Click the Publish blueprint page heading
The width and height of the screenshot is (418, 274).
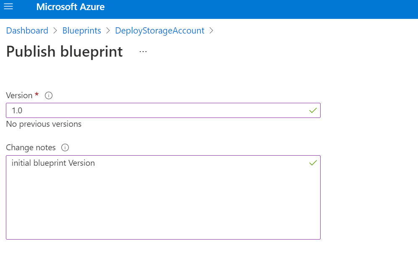[65, 52]
